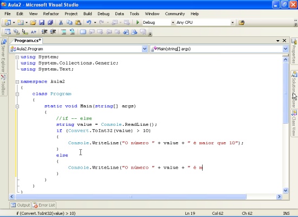The image size is (298, 217).
Task: Expand the Aula2.Program class dropdown
Action: coord(145,49)
